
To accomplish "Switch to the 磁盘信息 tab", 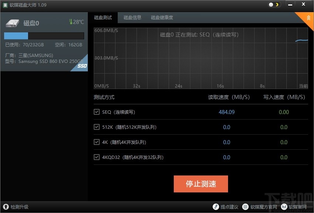I will pyautogui.click(x=132, y=17).
